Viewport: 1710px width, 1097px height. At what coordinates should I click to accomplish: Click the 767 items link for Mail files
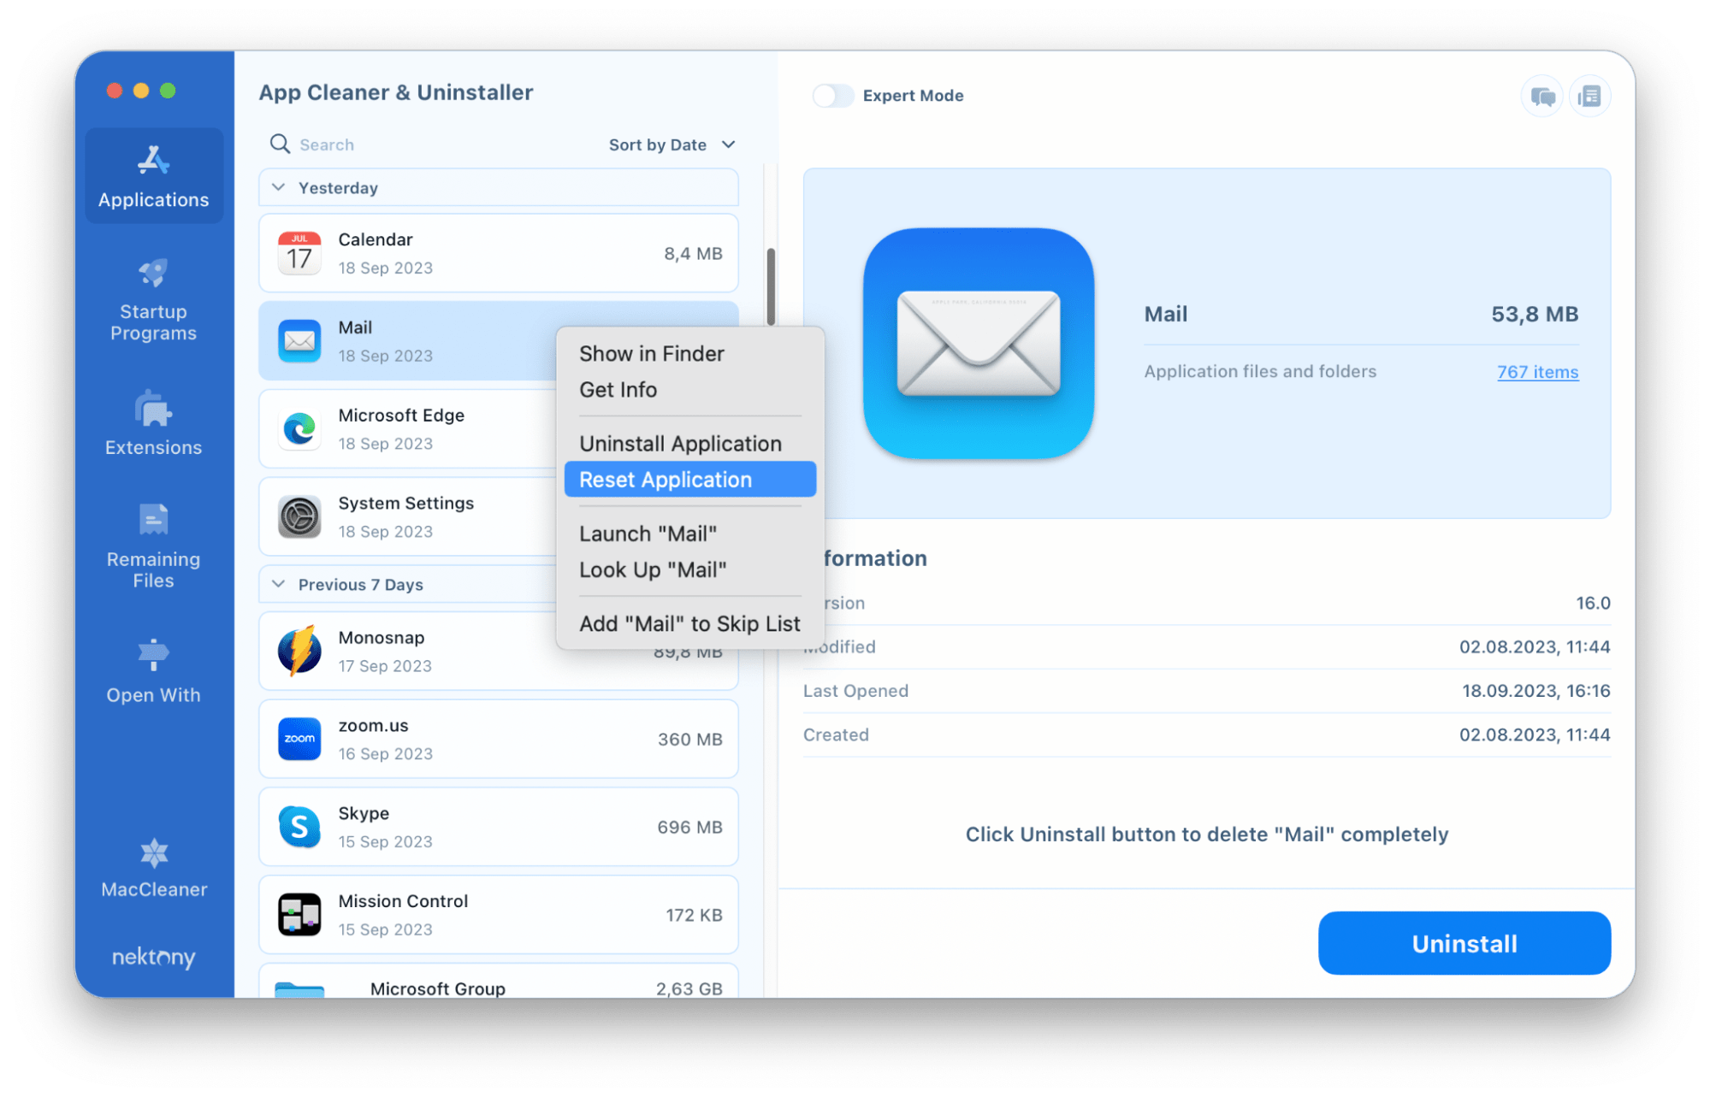tap(1535, 371)
